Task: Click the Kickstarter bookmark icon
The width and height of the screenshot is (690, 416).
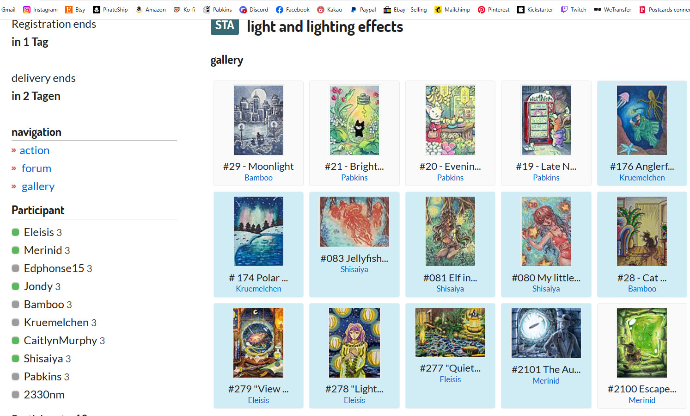Action: click(x=521, y=10)
